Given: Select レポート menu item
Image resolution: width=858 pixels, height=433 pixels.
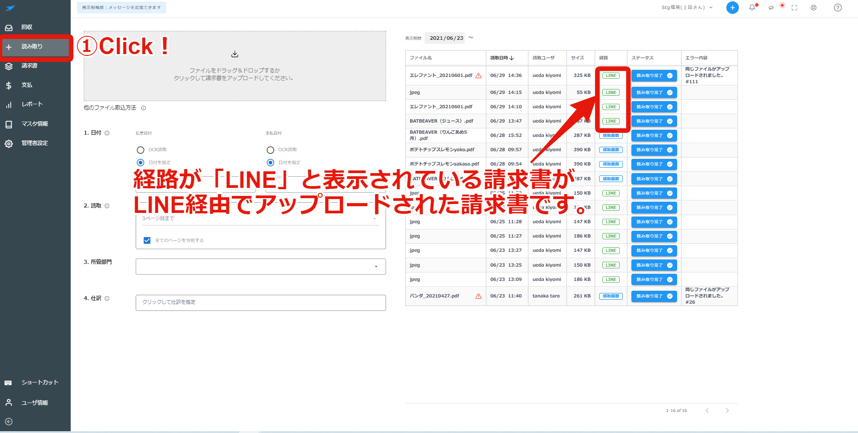Looking at the screenshot, I should (x=32, y=104).
